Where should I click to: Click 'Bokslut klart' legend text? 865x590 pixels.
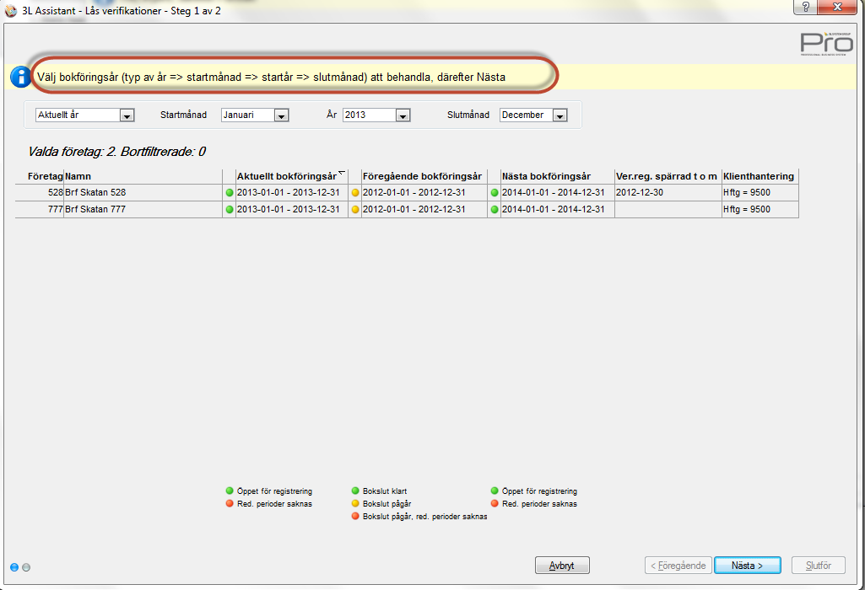[385, 491]
